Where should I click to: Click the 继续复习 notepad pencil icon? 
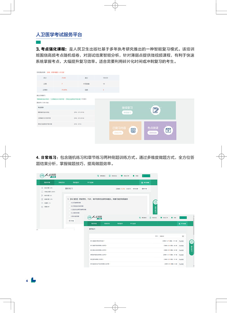[x=155, y=110]
